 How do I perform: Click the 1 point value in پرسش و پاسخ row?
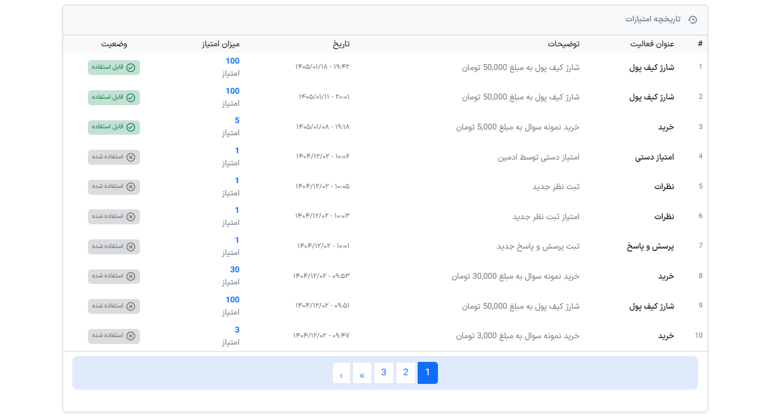[x=237, y=241]
